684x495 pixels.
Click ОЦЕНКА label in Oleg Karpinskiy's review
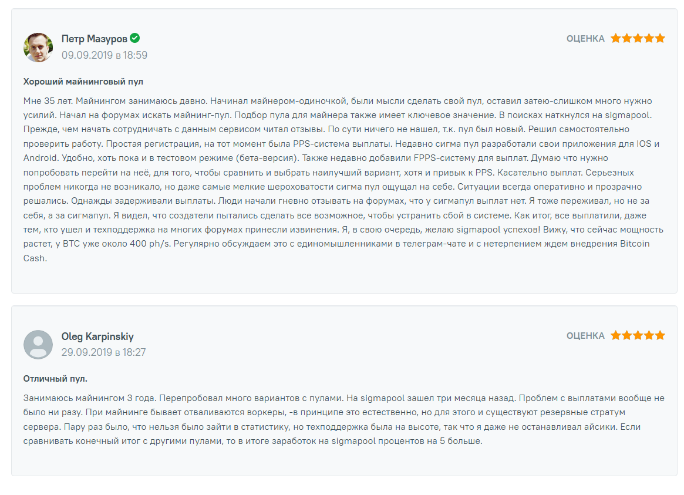point(585,336)
